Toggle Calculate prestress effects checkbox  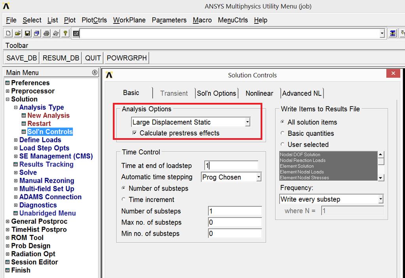point(134,133)
